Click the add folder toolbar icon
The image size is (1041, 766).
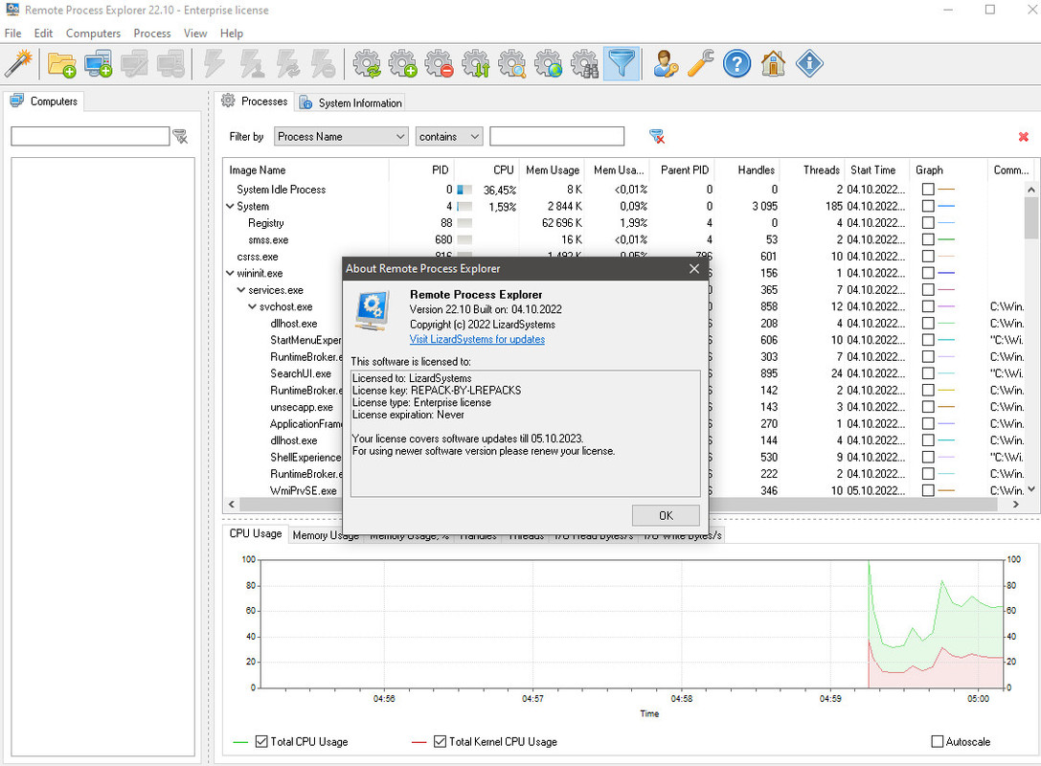[x=61, y=64]
